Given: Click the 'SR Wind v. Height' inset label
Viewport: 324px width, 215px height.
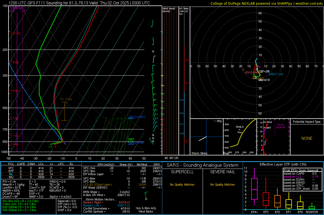Looking at the screenshot, I should 267,125.
